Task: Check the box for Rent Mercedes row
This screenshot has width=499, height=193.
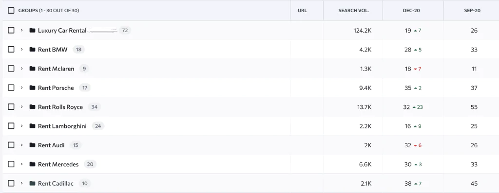Action: click(11, 164)
